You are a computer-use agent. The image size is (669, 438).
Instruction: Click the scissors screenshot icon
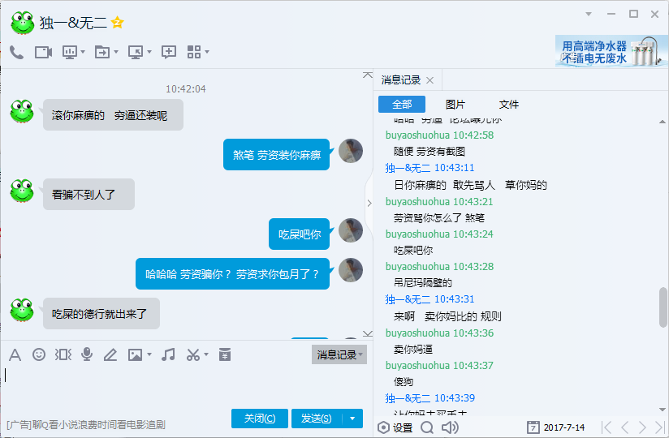[x=193, y=354]
